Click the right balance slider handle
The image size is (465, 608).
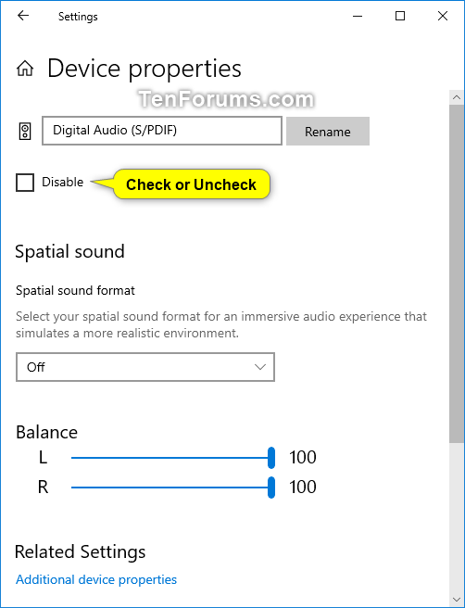[x=271, y=488]
